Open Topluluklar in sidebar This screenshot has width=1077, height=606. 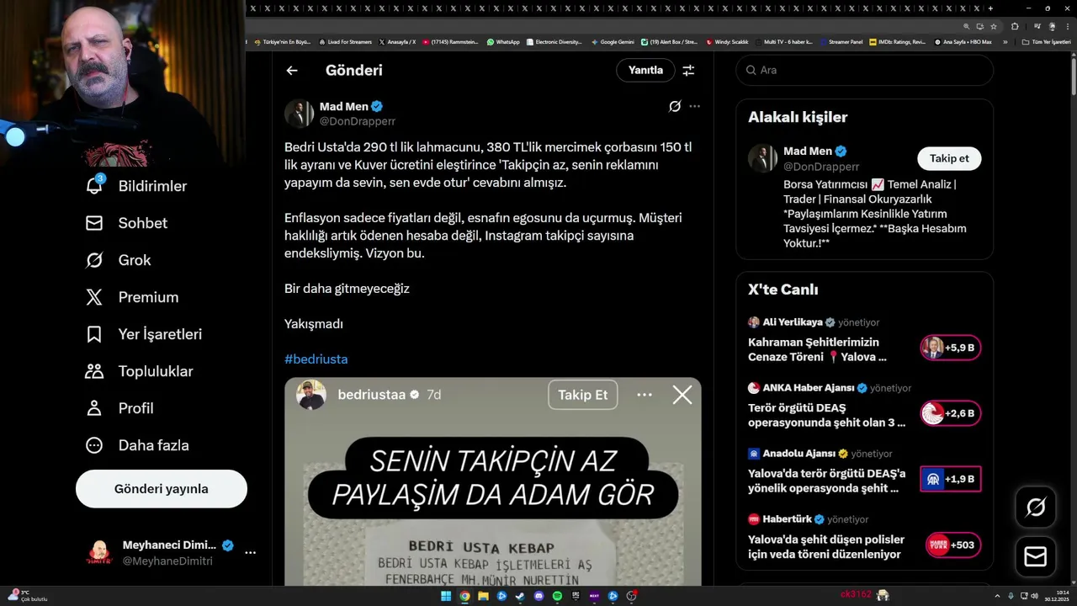[140, 371]
